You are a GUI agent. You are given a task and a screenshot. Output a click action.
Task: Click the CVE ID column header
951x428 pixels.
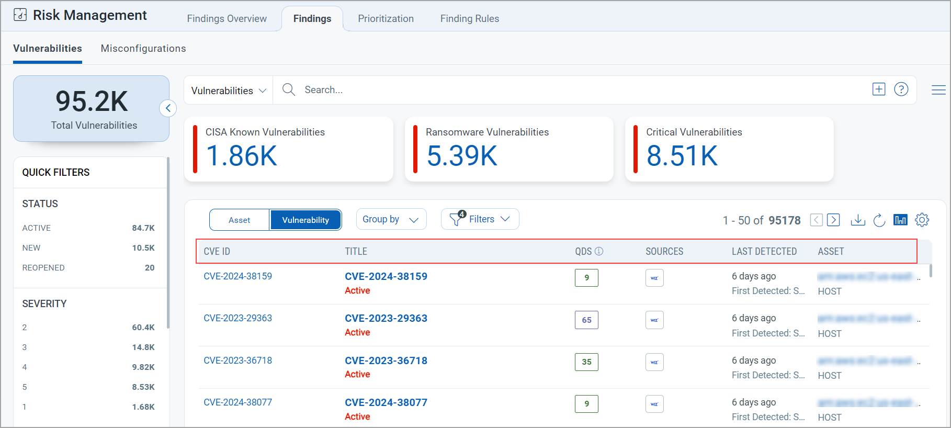click(217, 251)
